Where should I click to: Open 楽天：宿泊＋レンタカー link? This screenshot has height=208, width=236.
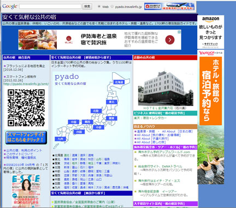click(x=150, y=118)
